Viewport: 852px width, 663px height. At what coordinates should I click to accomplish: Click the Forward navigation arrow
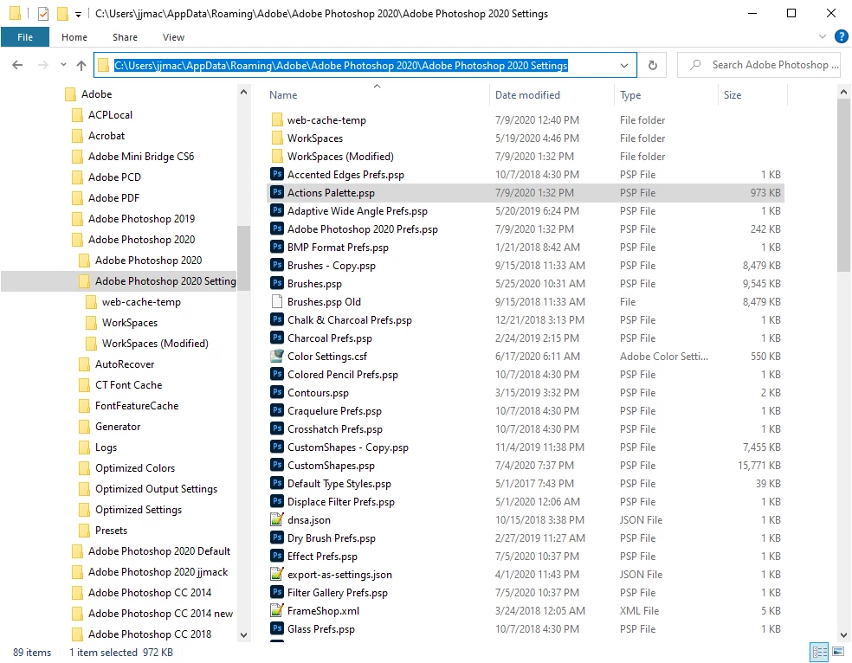click(x=43, y=65)
